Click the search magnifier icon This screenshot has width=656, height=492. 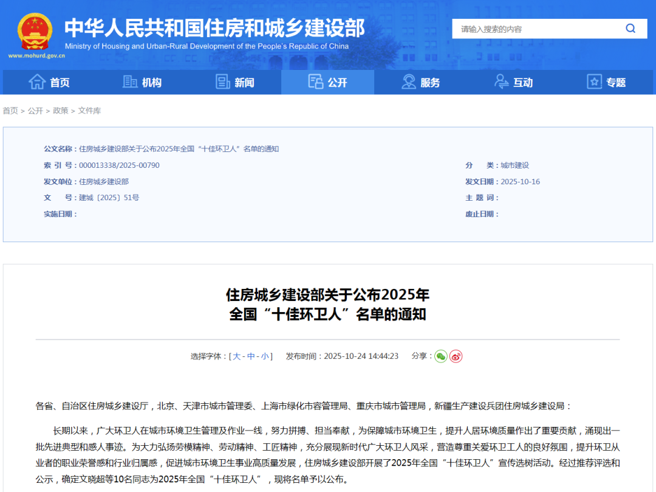tap(630, 29)
